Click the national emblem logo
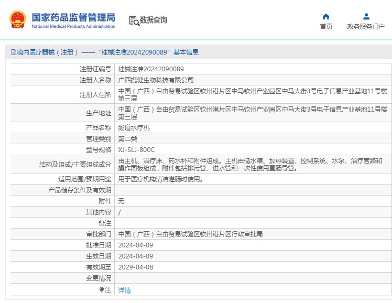Viewport: 392px width, 303px height. 18,20
